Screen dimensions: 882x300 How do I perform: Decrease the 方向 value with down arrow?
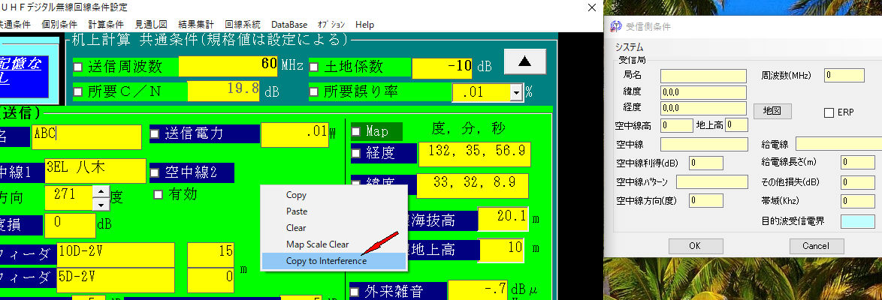point(101,204)
